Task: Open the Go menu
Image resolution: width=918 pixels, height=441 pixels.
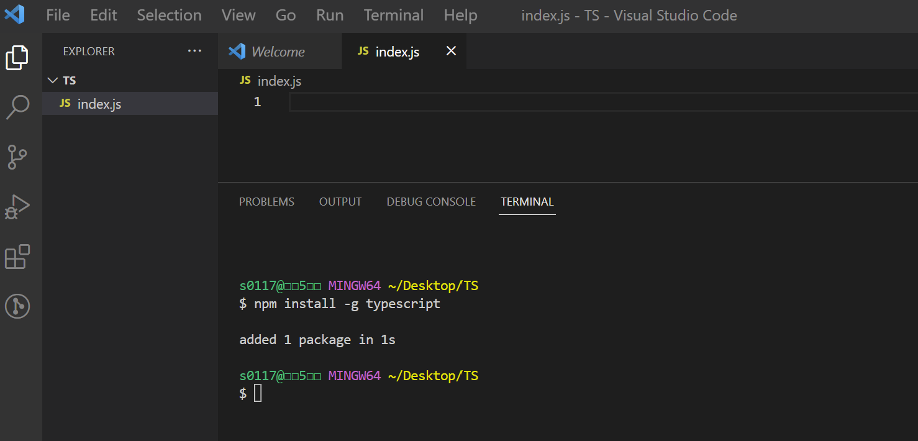Action: [285, 15]
